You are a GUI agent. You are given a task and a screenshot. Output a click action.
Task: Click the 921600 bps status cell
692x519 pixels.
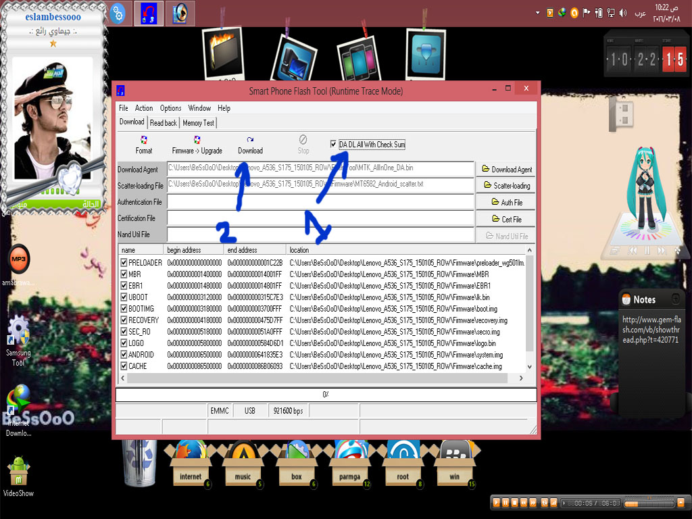tap(288, 411)
